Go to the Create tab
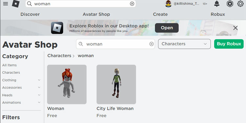246x123 pixels. click(x=160, y=14)
